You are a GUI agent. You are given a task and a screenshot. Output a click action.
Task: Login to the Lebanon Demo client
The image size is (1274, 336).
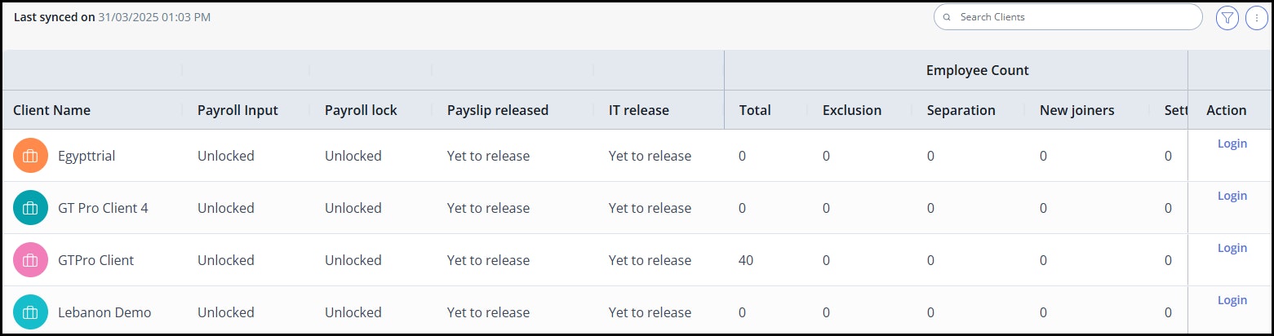coord(1232,300)
